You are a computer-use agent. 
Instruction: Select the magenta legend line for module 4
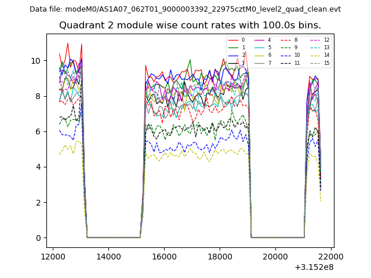click(x=259, y=40)
